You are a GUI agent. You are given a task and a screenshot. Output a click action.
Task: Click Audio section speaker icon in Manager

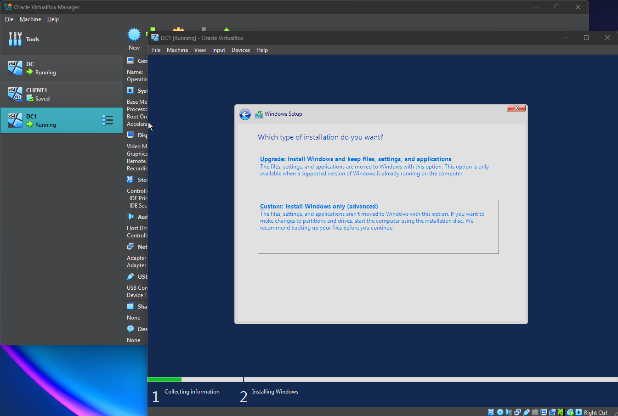pos(130,217)
